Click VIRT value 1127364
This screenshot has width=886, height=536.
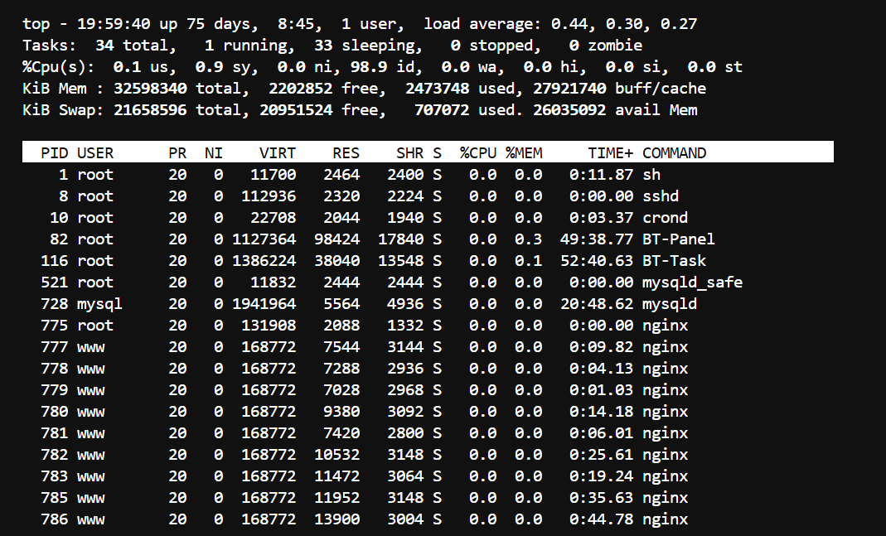[264, 239]
